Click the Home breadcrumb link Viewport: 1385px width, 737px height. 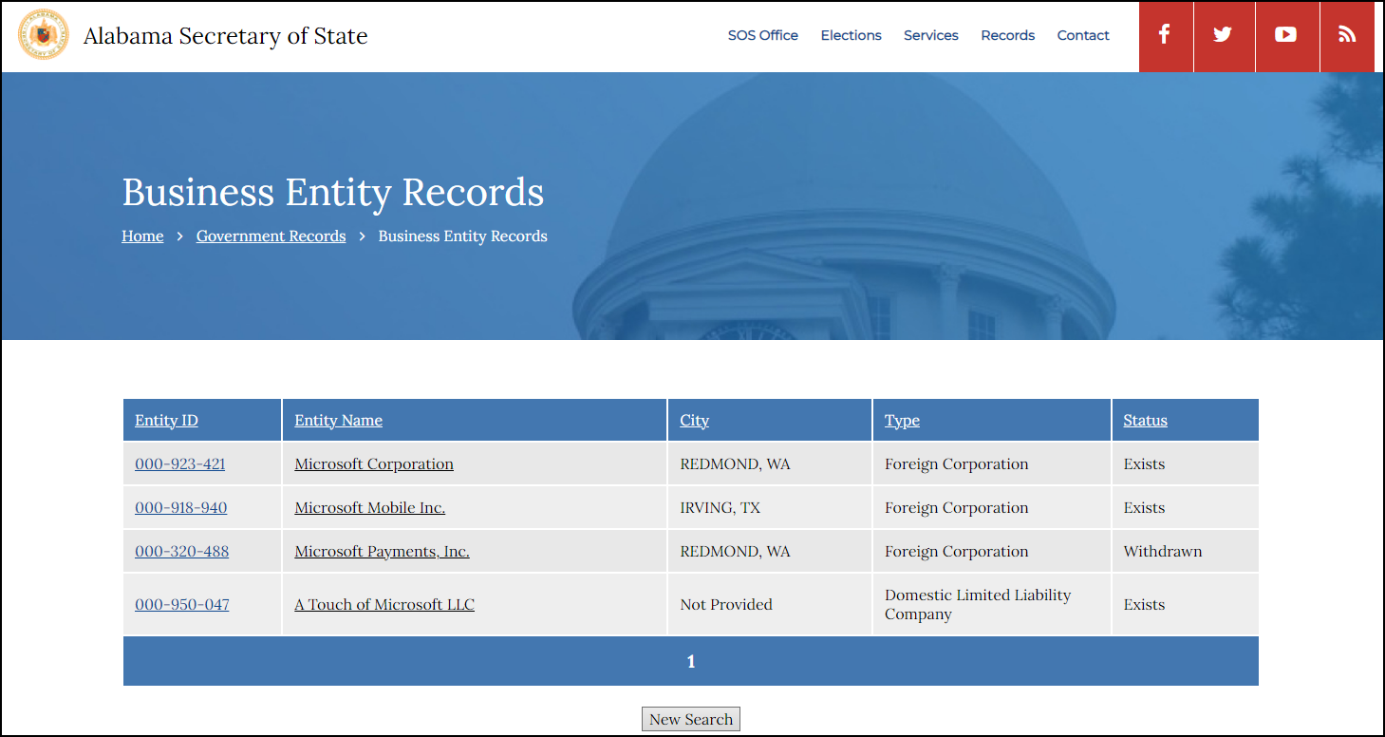[142, 236]
